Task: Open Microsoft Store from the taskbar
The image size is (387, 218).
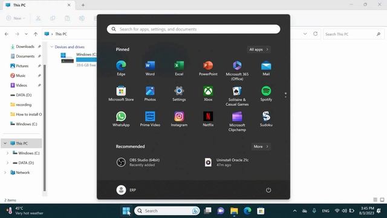Action: [261, 211]
